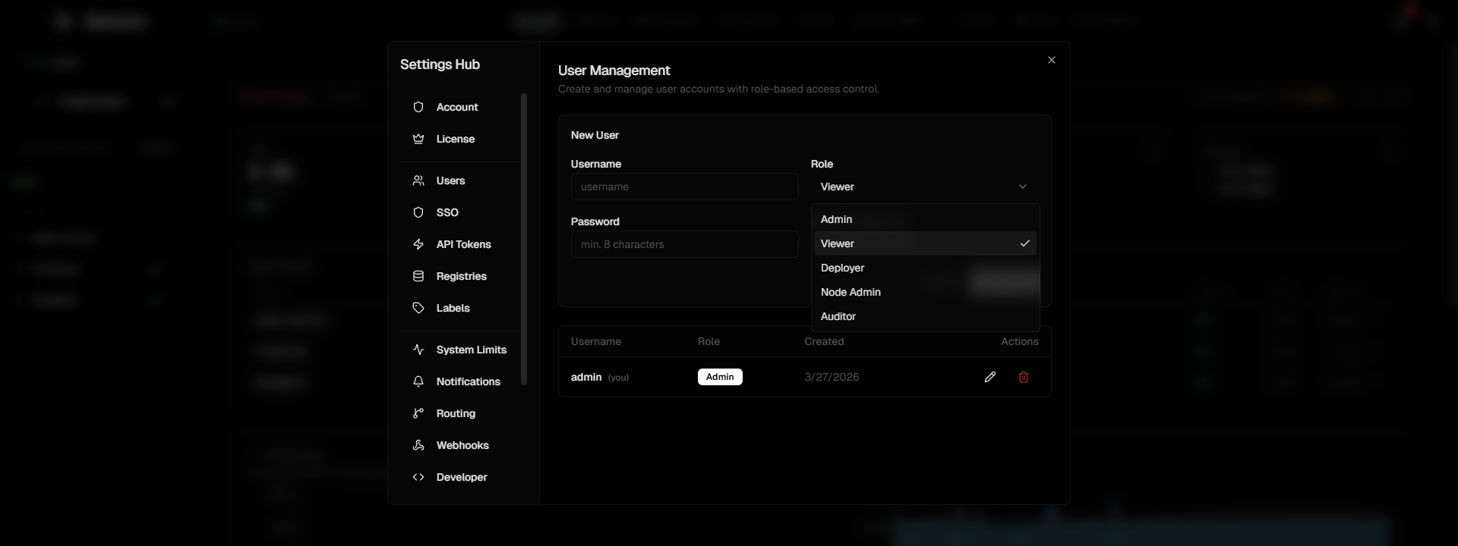This screenshot has height=546, width=1458.
Task: Click the Users people icon
Action: coord(418,180)
